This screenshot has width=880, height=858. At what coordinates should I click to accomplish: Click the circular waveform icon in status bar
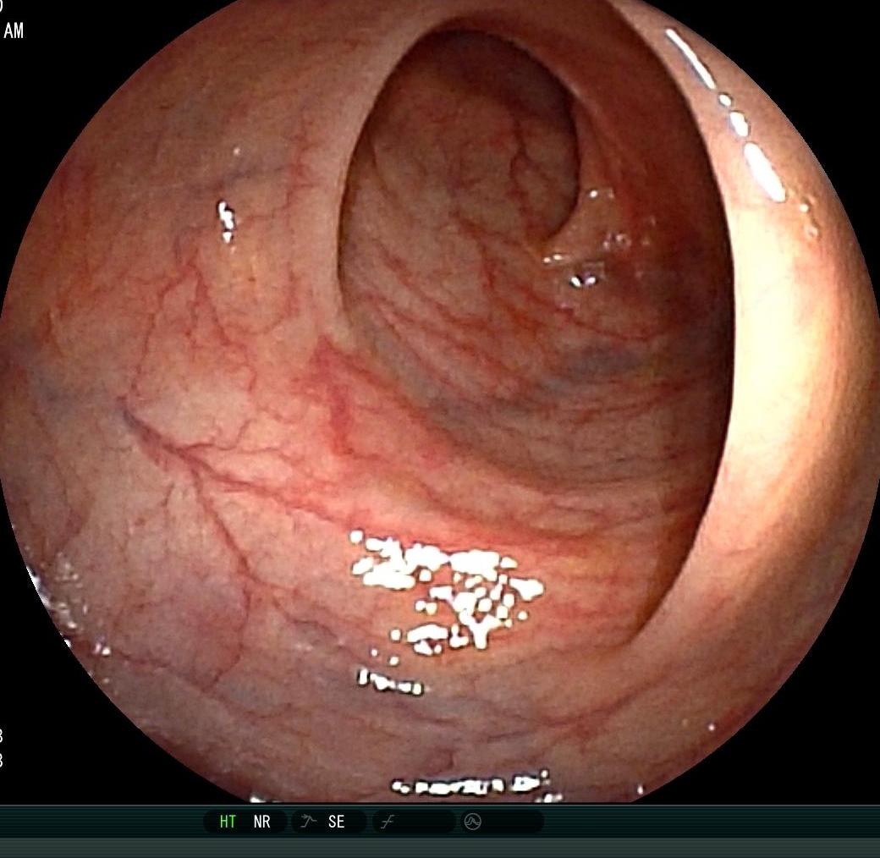pyautogui.click(x=472, y=822)
